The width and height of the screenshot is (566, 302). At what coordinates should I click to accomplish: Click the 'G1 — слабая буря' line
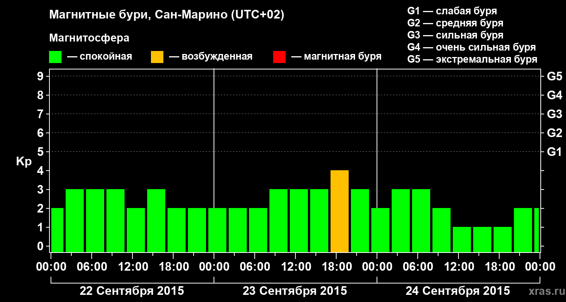(452, 11)
